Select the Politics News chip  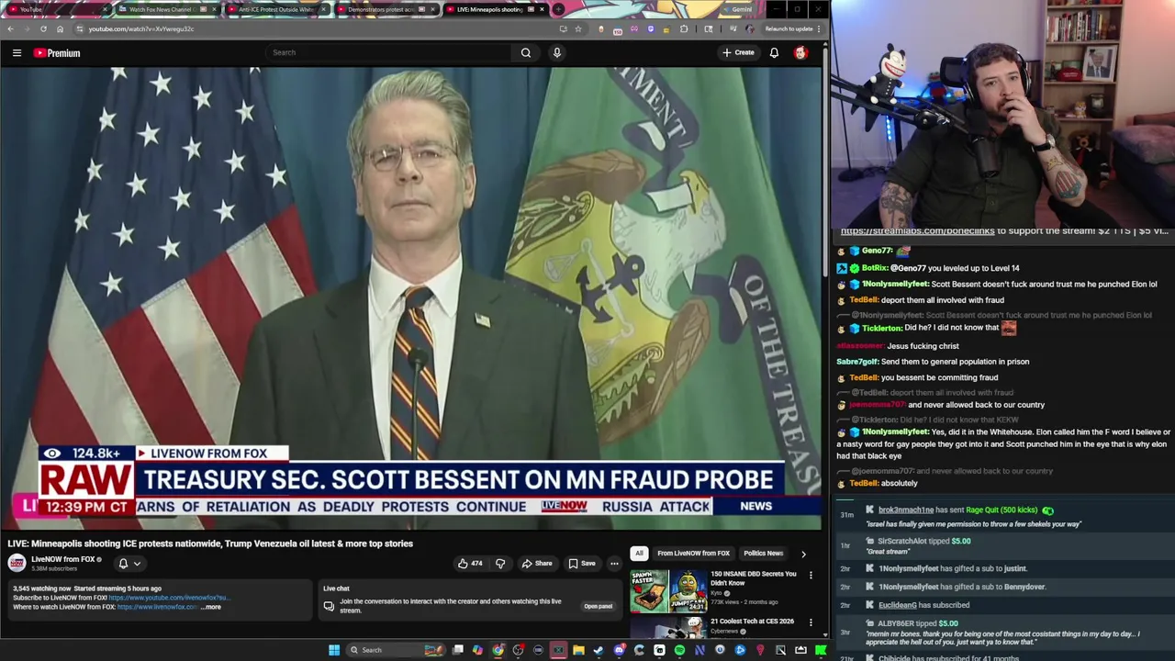pos(763,554)
